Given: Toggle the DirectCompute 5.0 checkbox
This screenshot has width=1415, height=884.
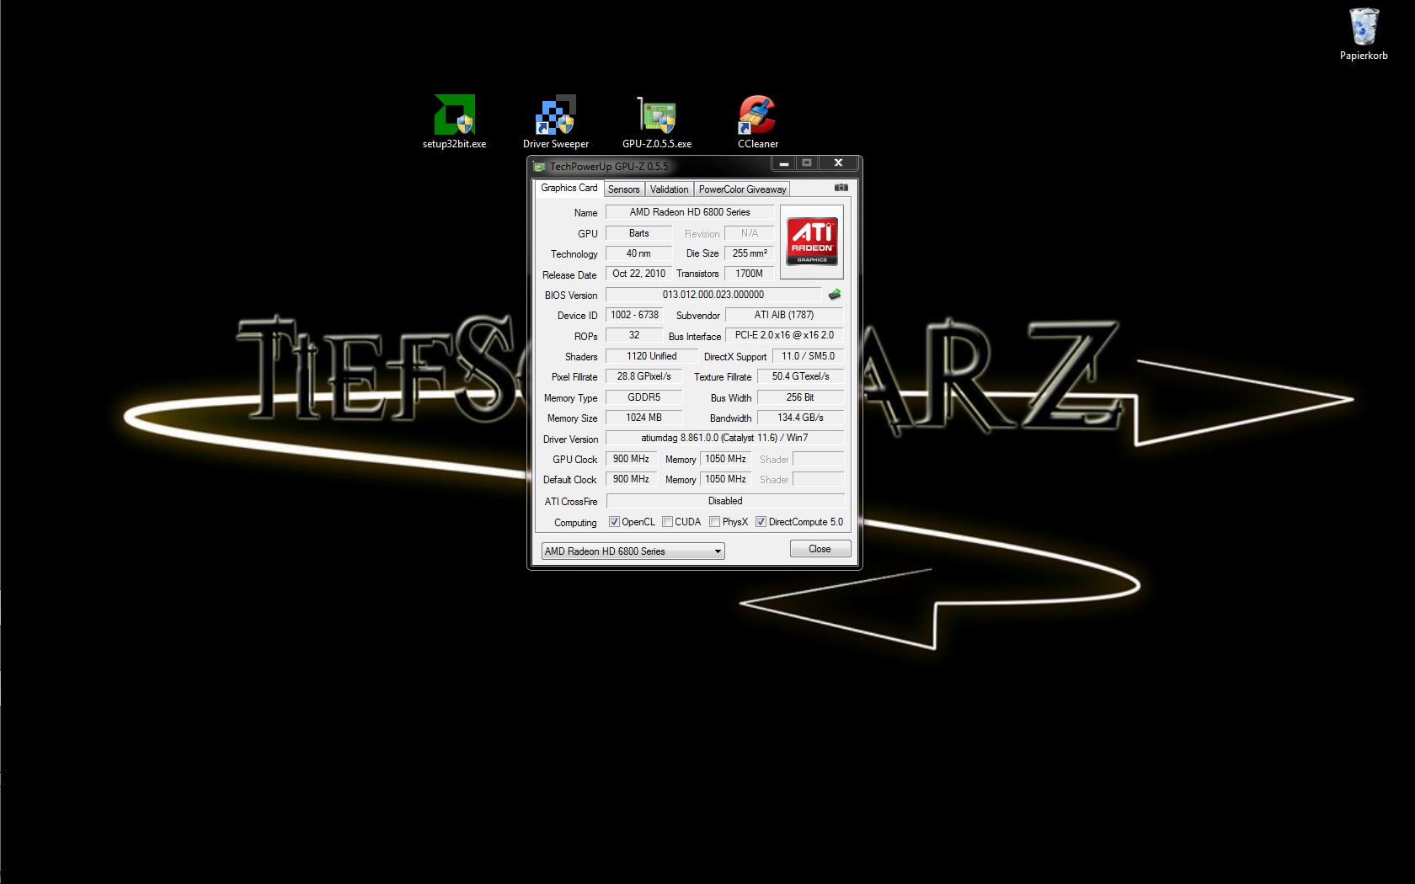Looking at the screenshot, I should 761,522.
